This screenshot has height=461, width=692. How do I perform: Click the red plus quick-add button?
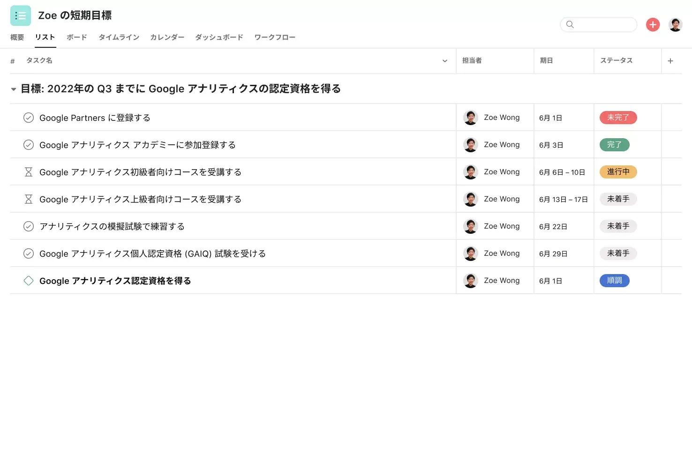click(x=653, y=24)
